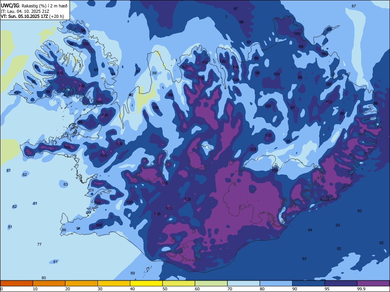Click the map humidity value 86
Image resolution: width=390 pixels, height=292 pixels.
point(64,230)
